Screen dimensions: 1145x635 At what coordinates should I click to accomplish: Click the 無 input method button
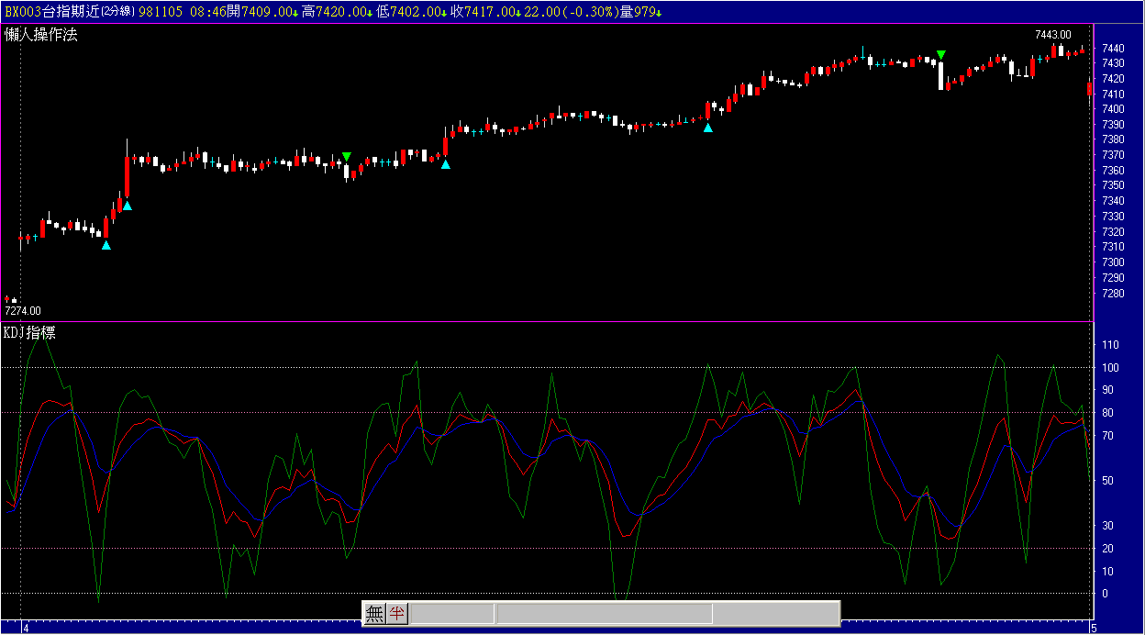pos(374,614)
